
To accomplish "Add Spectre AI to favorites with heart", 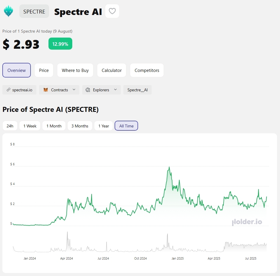I will (112, 11).
